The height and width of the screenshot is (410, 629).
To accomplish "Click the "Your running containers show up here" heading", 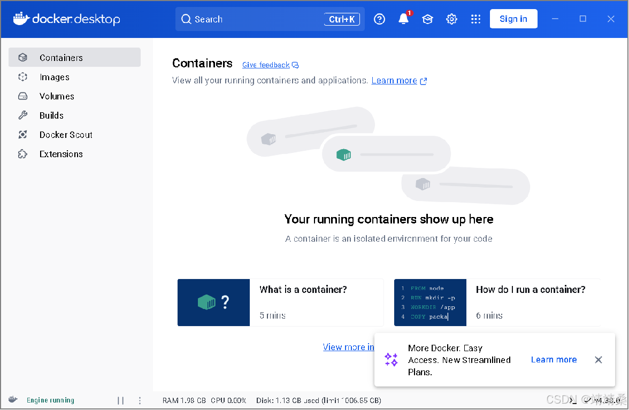I will pyautogui.click(x=389, y=219).
